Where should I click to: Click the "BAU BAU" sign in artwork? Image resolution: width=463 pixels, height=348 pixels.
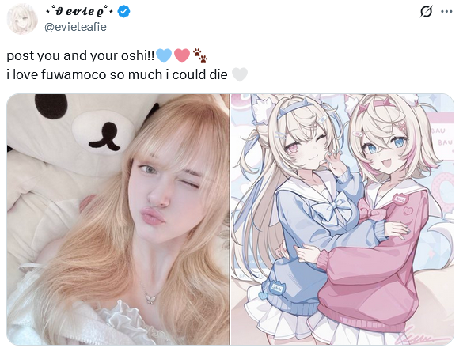443,137
